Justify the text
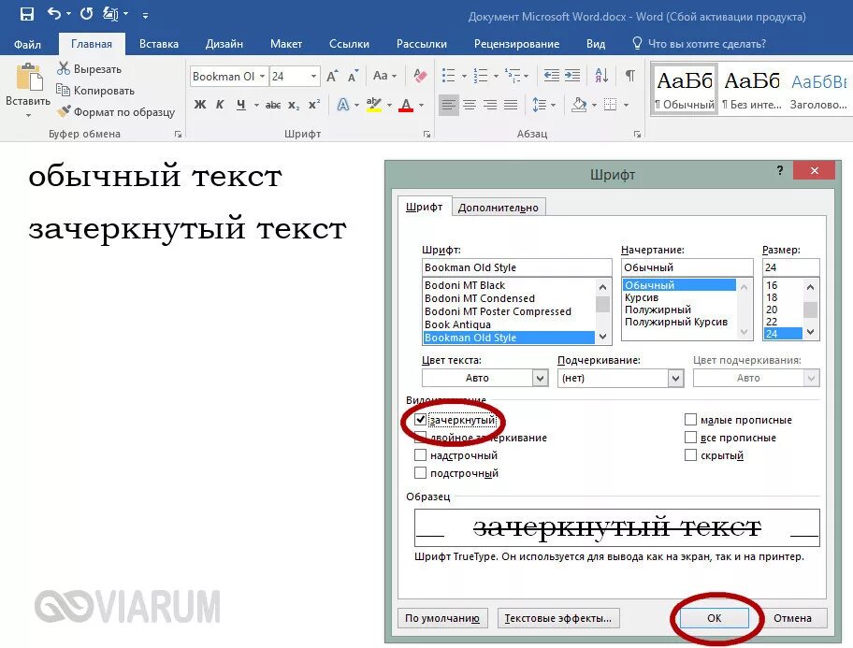 click(x=511, y=105)
